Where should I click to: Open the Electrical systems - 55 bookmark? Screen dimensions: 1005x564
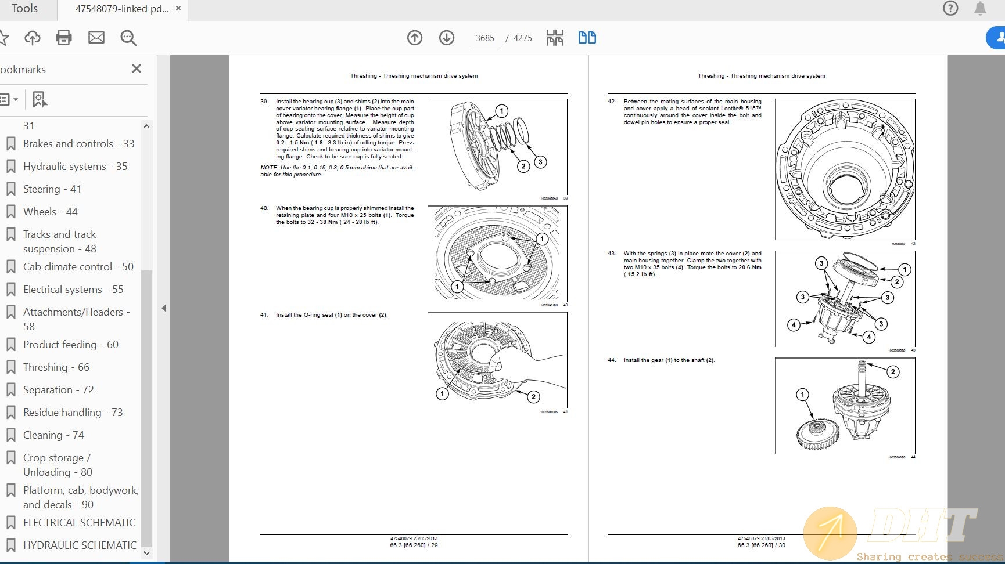coord(73,290)
